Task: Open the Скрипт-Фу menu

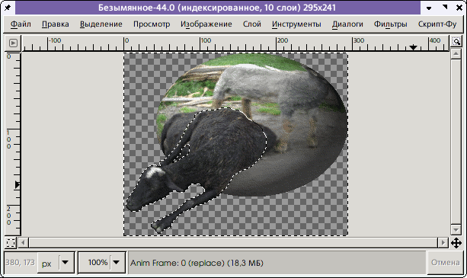Action: [437, 24]
